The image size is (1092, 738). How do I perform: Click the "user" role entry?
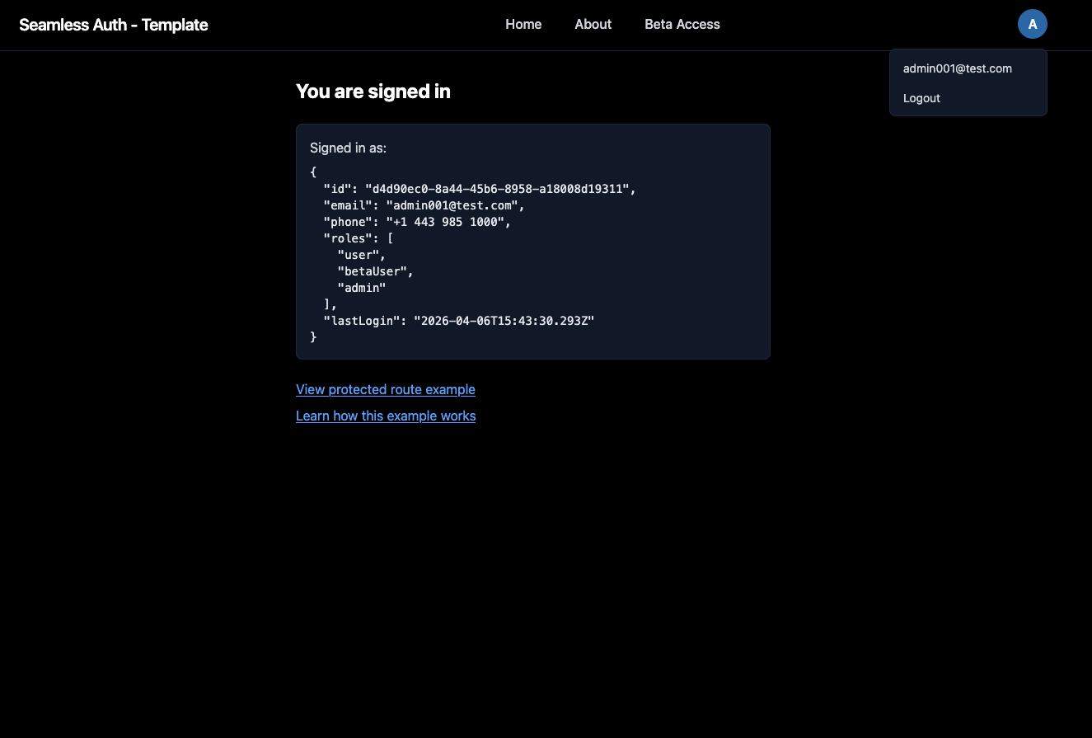pyautogui.click(x=359, y=255)
